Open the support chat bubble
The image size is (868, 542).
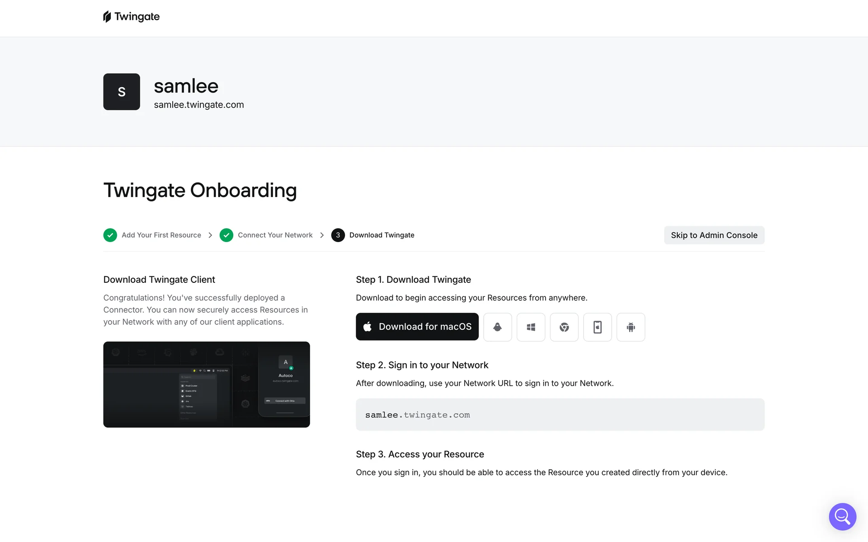click(842, 516)
